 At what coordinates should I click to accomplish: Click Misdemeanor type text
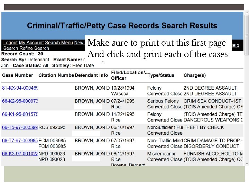click(162, 154)
